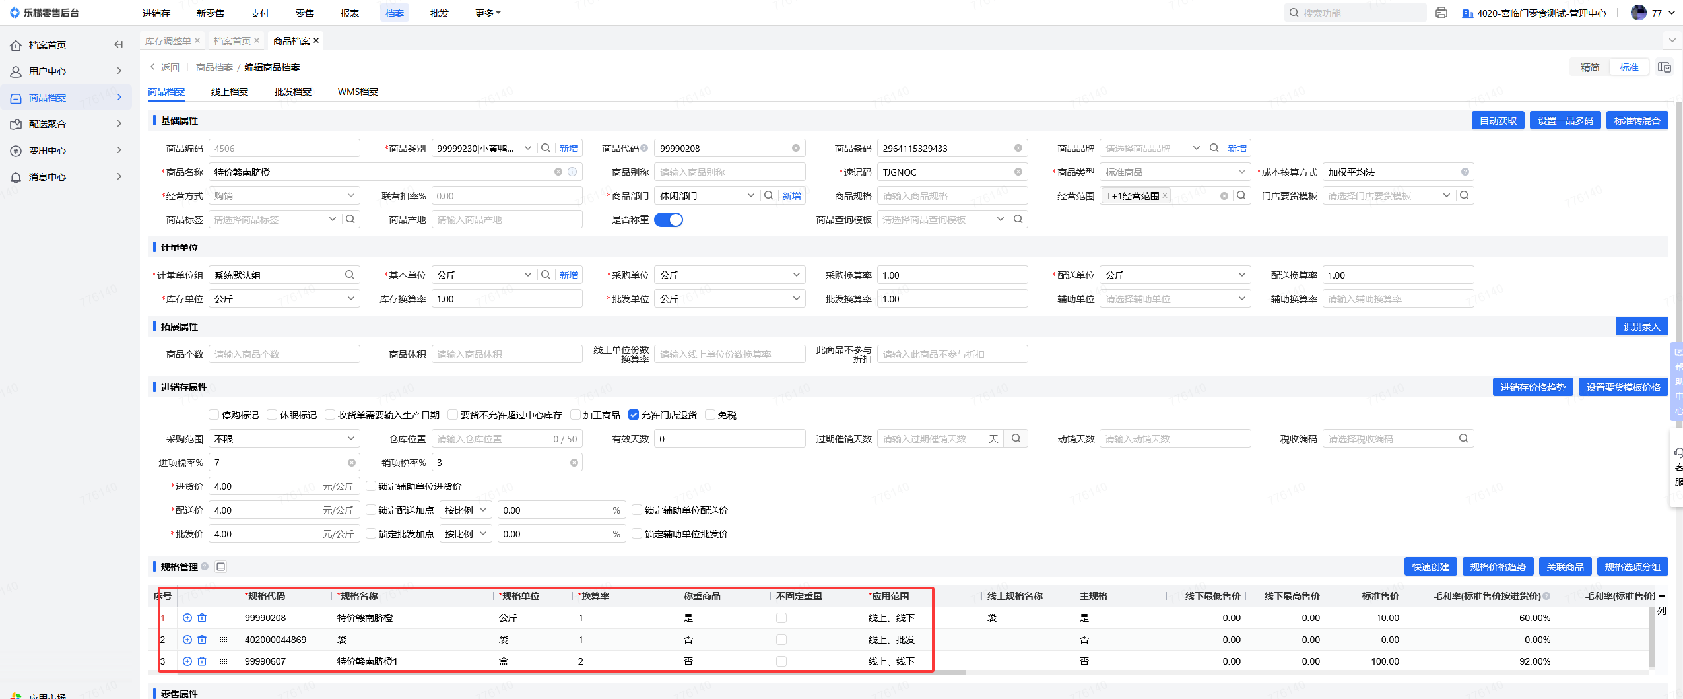
Task: Click the printer icon in the top bar
Action: [1441, 13]
